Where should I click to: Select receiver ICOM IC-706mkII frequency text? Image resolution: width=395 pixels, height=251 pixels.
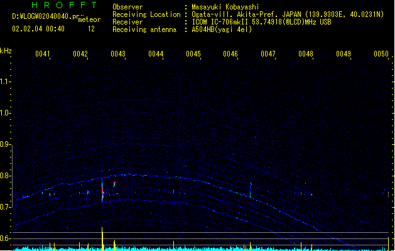click(261, 22)
